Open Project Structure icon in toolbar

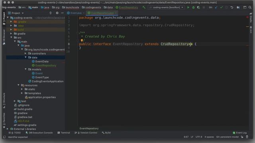coord(238,8)
